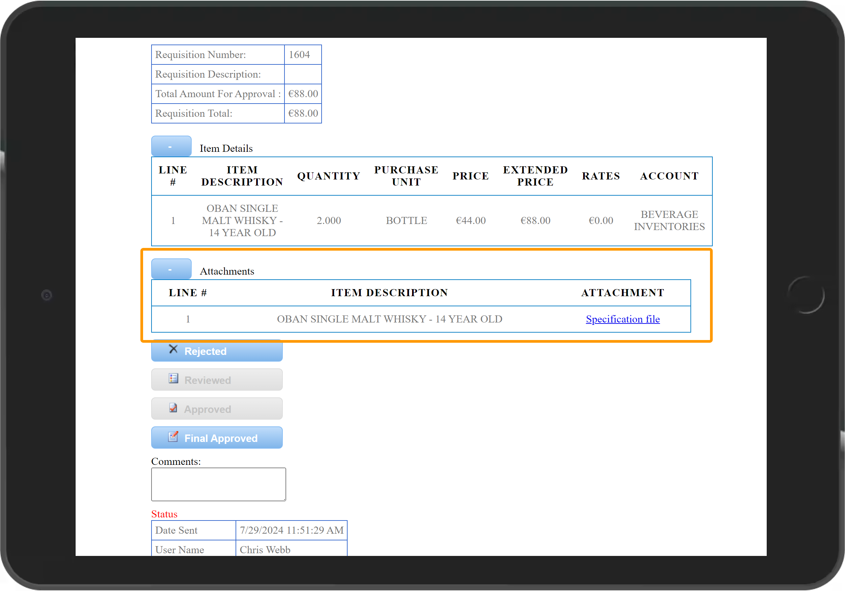Select quantity value 2.000
This screenshot has height=591, width=845.
pos(329,221)
